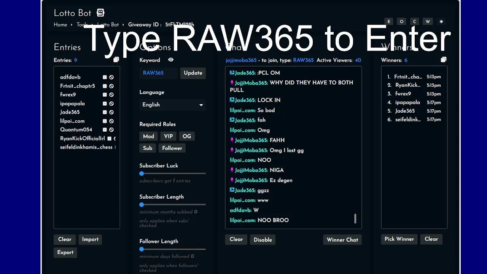487x274 pixels.
Task: Open the Language dropdown set to English
Action: 173,105
